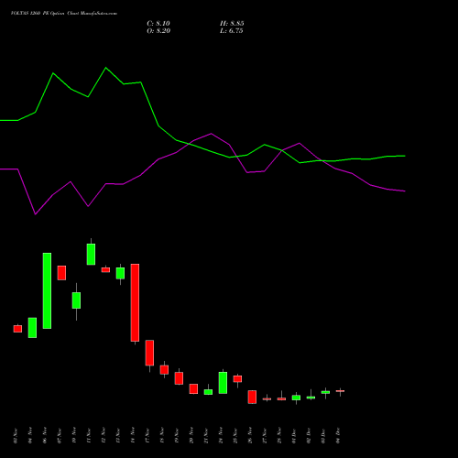The height and width of the screenshot is (458, 458).
Task: Click the tall green candle on 06 Nov
Action: tap(47, 290)
